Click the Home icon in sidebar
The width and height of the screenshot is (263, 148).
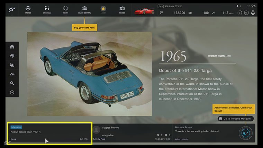click(x=12, y=47)
